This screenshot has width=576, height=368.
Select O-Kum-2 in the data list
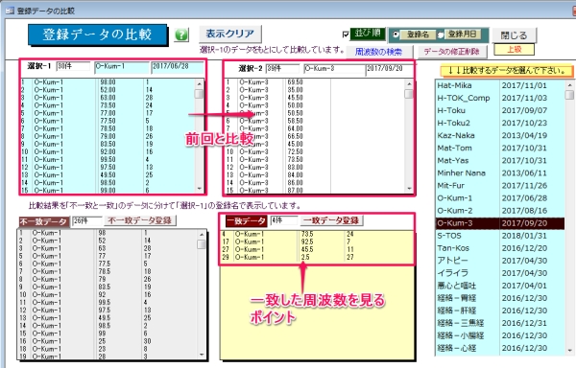pyautogui.click(x=499, y=211)
